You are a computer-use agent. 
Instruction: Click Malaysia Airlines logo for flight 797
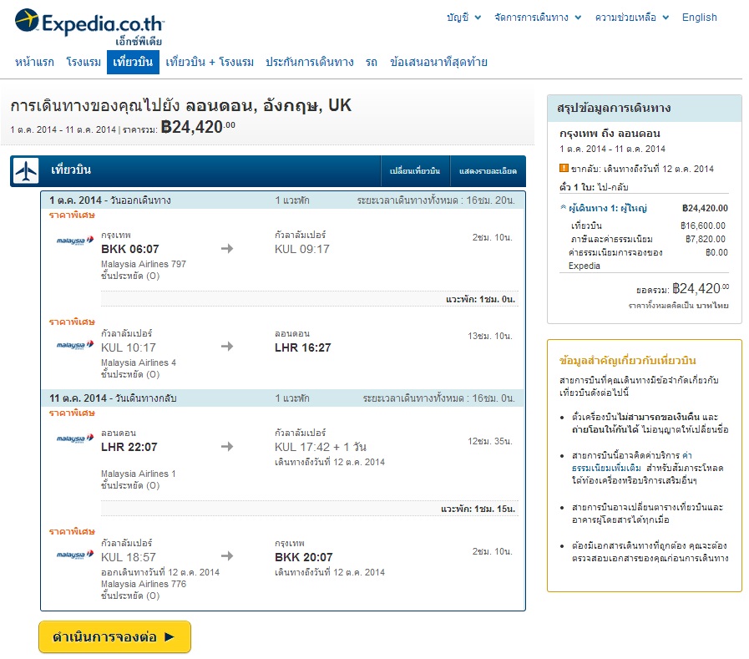click(x=75, y=241)
